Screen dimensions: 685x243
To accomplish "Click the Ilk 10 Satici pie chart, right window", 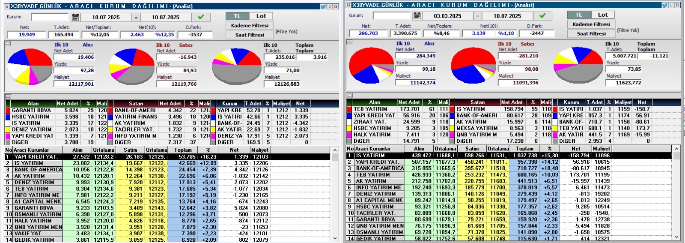I will coord(474,65).
